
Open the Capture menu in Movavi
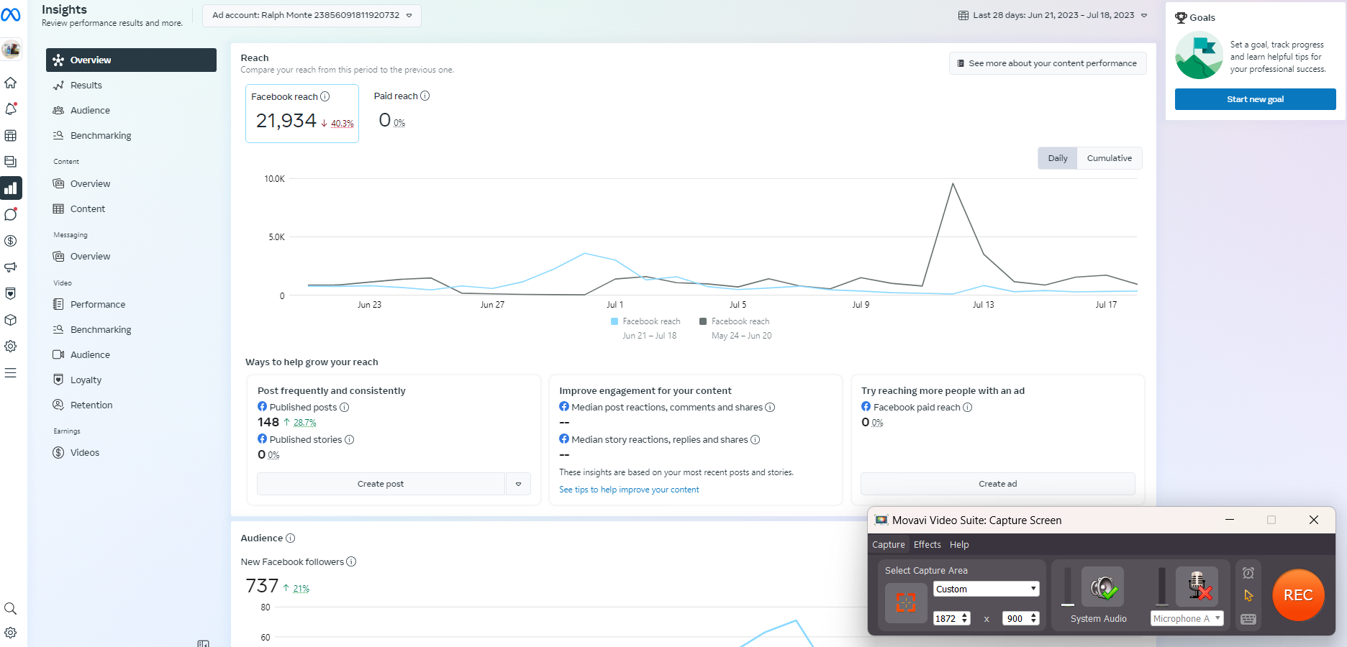889,544
